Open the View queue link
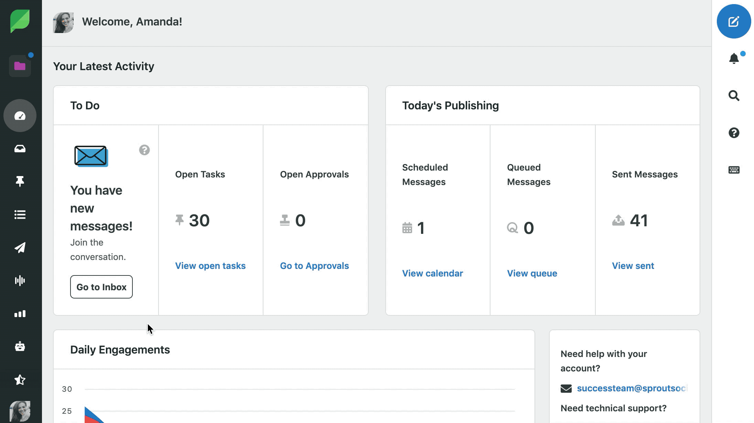754x423 pixels. click(532, 273)
